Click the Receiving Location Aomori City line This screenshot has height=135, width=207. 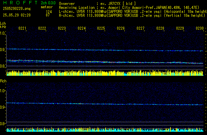[129, 8]
